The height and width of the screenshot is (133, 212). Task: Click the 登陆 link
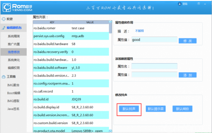[185, 4]
